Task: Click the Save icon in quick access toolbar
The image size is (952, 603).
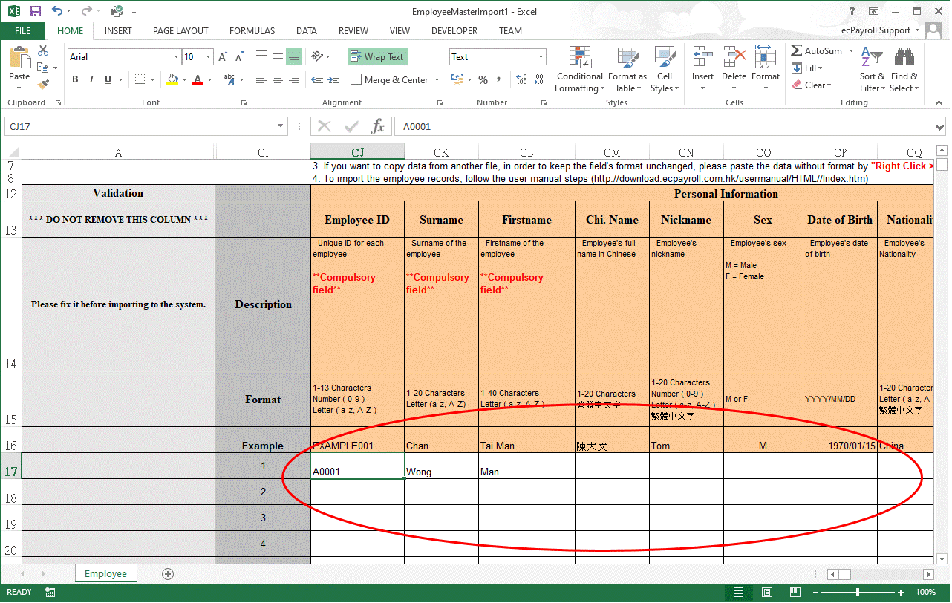Action: click(36, 11)
